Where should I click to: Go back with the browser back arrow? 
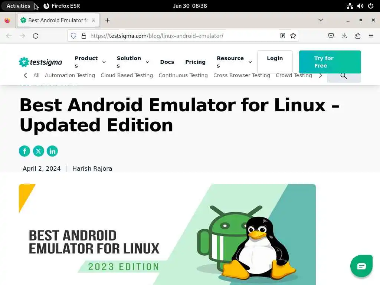click(x=9, y=36)
